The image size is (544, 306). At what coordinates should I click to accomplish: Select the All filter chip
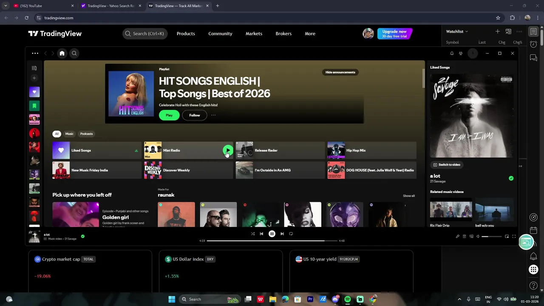tap(57, 134)
